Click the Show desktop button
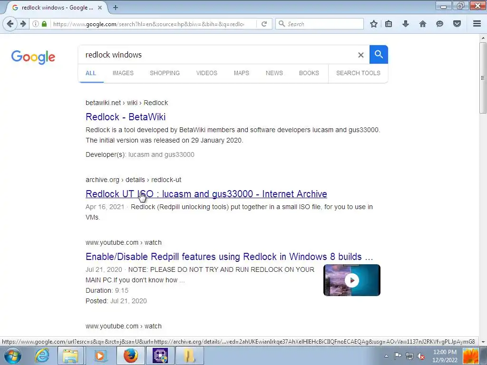The image size is (487, 365). [484, 355]
